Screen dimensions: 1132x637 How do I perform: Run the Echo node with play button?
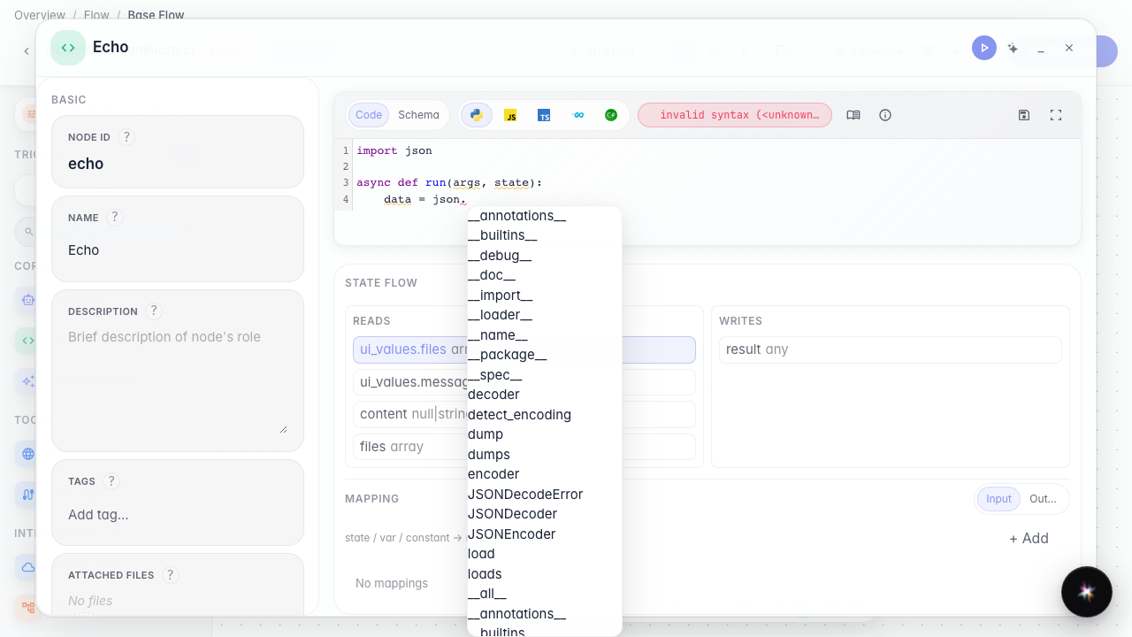point(984,48)
